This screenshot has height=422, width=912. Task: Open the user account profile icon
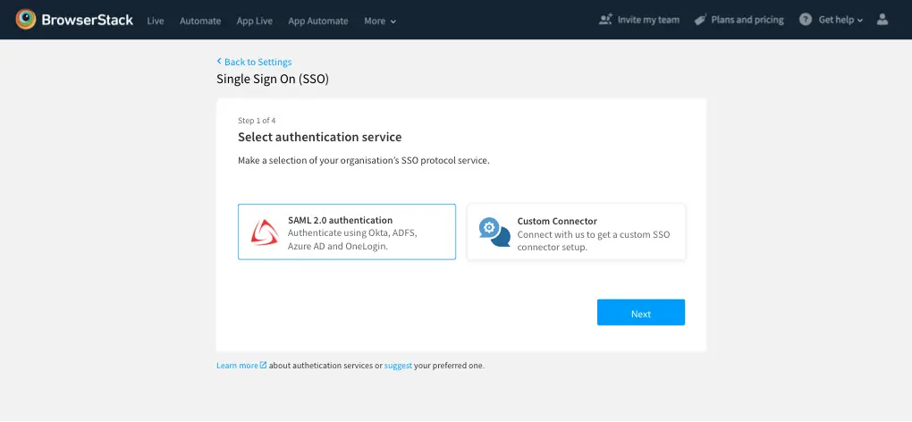882,20
